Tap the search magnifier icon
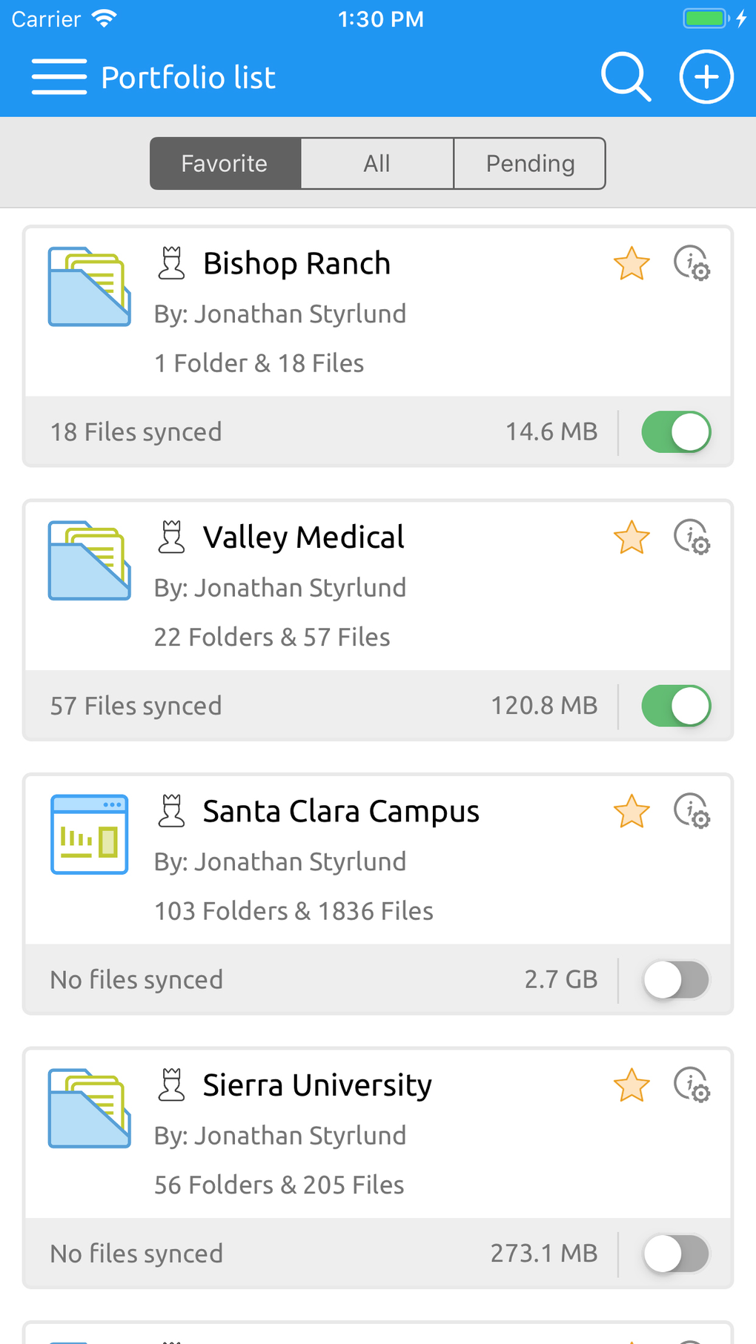756x1344 pixels. point(626,76)
